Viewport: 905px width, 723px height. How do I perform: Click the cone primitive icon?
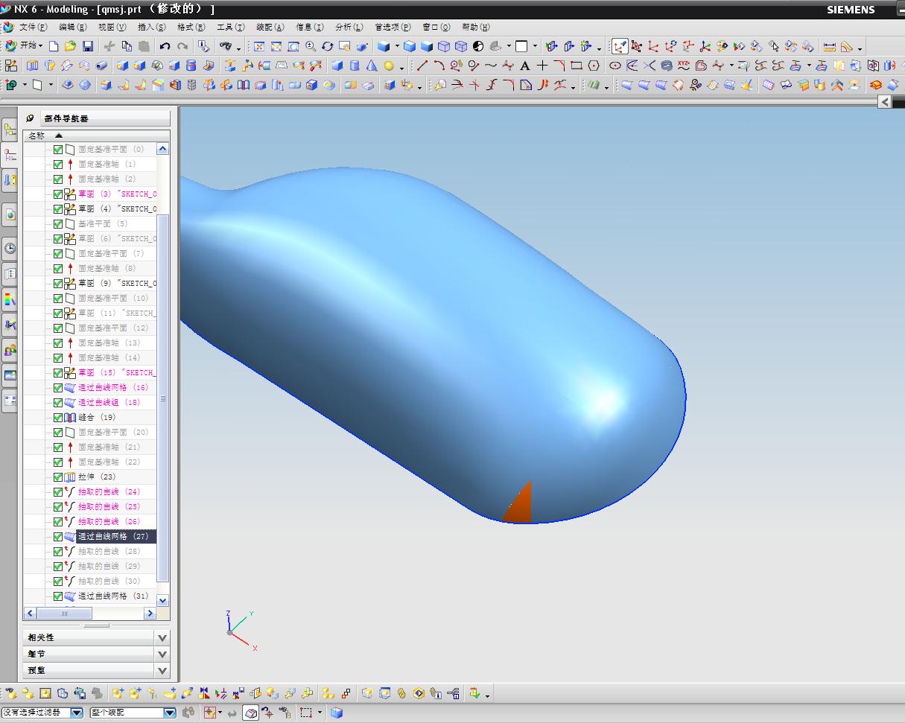coord(371,66)
